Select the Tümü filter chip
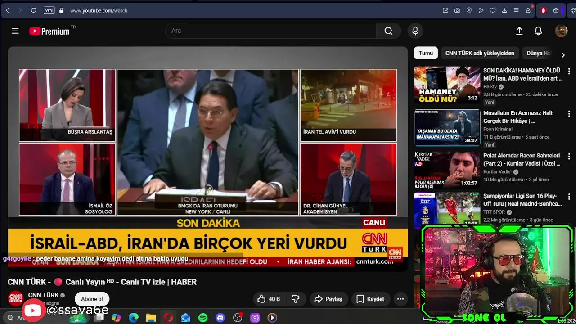 (x=426, y=53)
